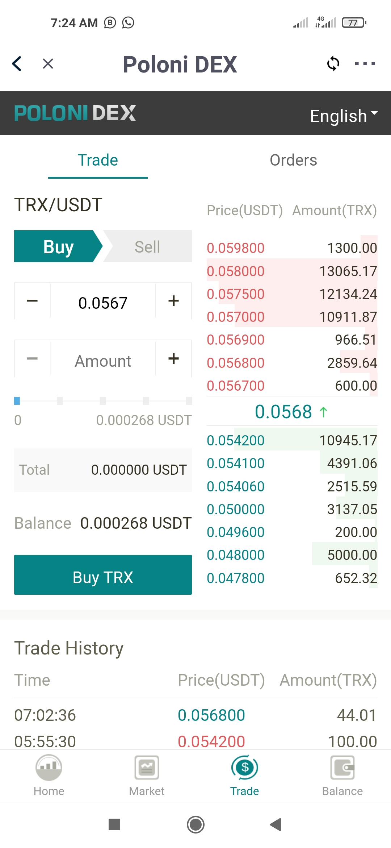Decrease price 0.0567 with minus stepper
The width and height of the screenshot is (391, 848).
click(32, 301)
